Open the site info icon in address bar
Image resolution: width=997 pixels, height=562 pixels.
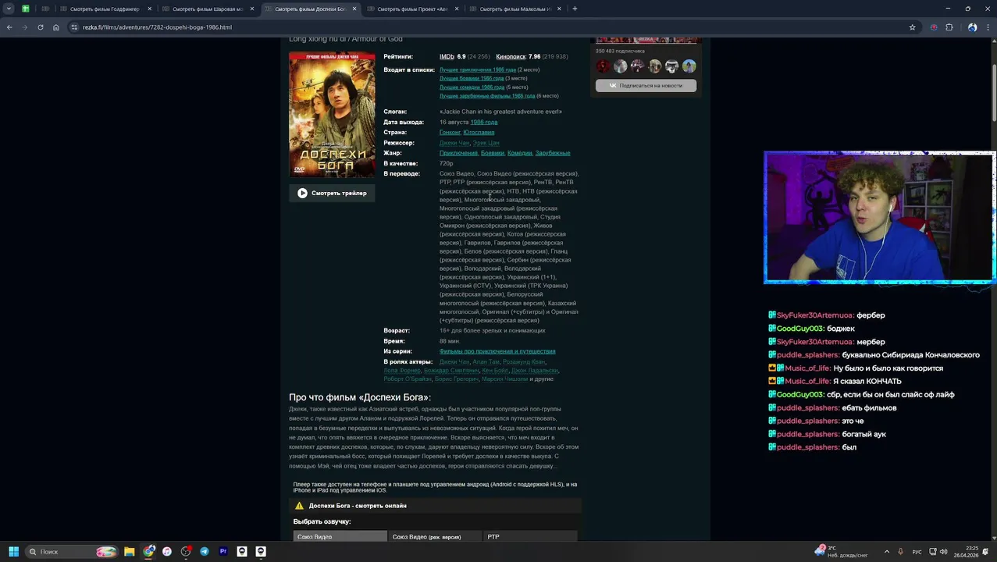click(x=74, y=27)
